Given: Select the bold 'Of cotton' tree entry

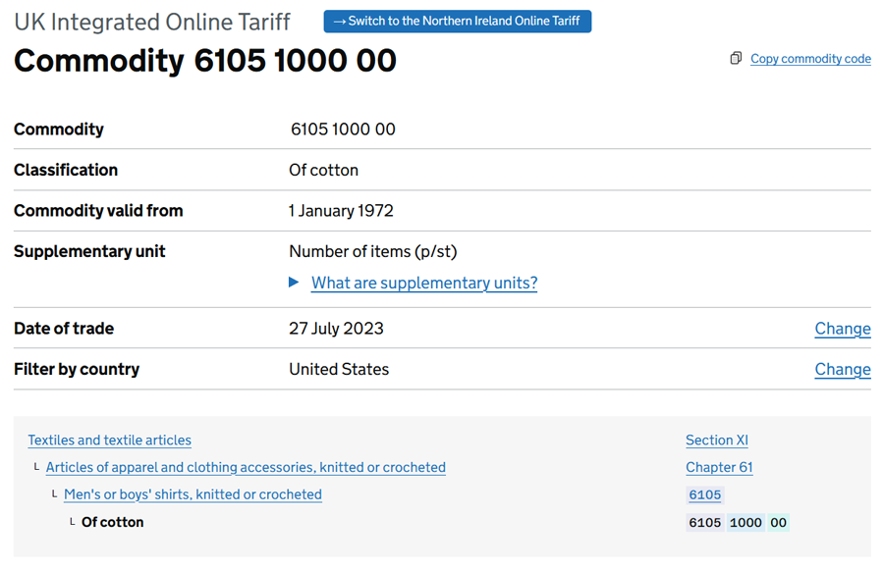Looking at the screenshot, I should [112, 522].
